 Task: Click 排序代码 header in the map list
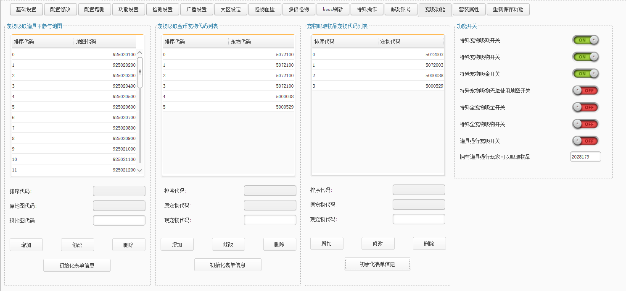(x=42, y=42)
